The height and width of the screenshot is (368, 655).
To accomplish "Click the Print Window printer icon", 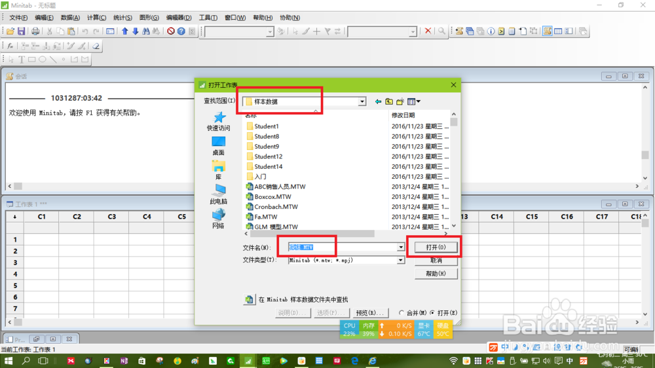I will point(35,31).
